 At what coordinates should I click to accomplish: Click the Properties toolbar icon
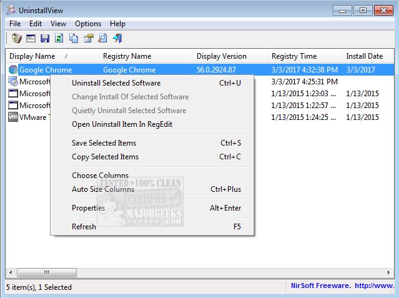[x=88, y=39]
